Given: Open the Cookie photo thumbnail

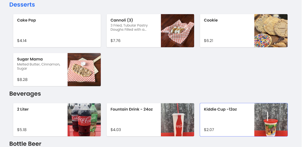Looking at the screenshot, I should coord(271,31).
